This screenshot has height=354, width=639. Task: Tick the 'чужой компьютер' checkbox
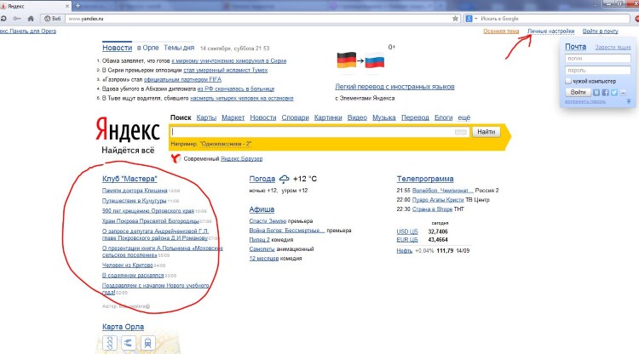pos(568,81)
